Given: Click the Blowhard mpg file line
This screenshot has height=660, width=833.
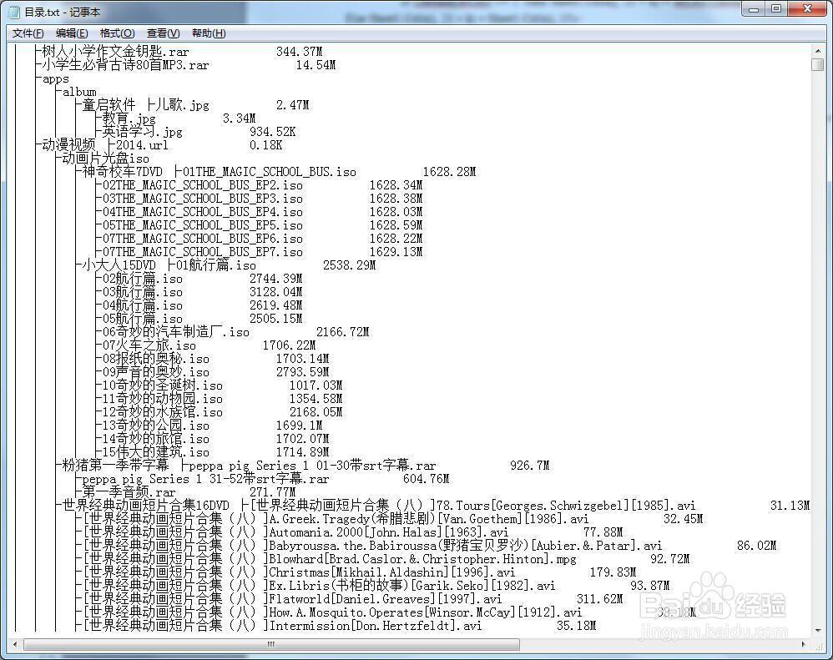Looking at the screenshot, I should click(x=330, y=558).
